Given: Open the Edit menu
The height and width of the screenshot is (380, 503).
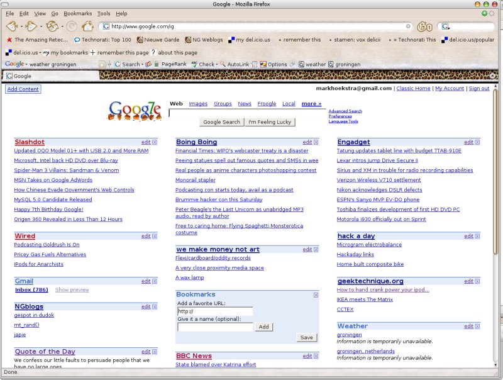Looking at the screenshot, I should point(24,13).
